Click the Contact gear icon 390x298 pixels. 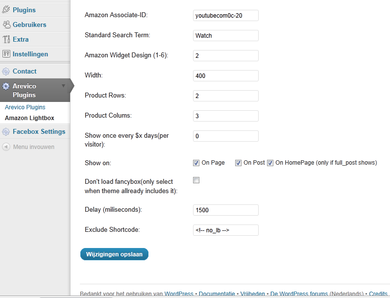6,72
